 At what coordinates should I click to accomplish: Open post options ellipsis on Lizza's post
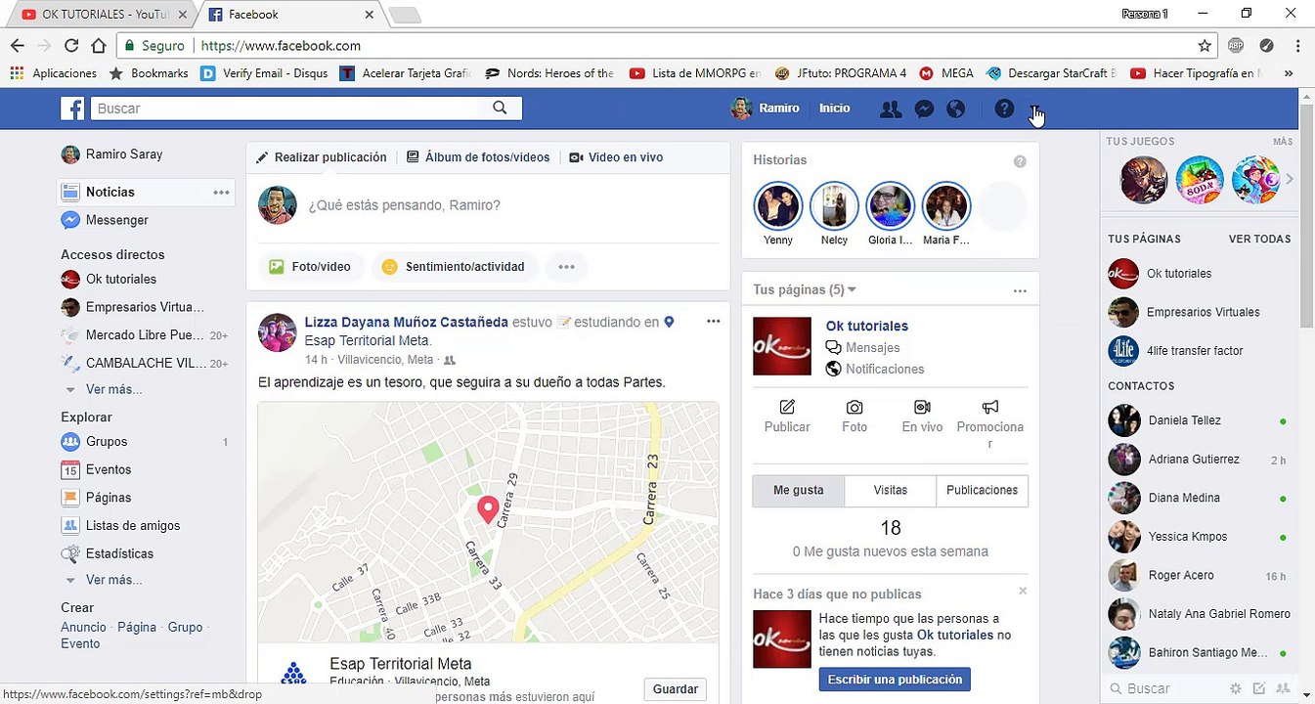point(713,322)
